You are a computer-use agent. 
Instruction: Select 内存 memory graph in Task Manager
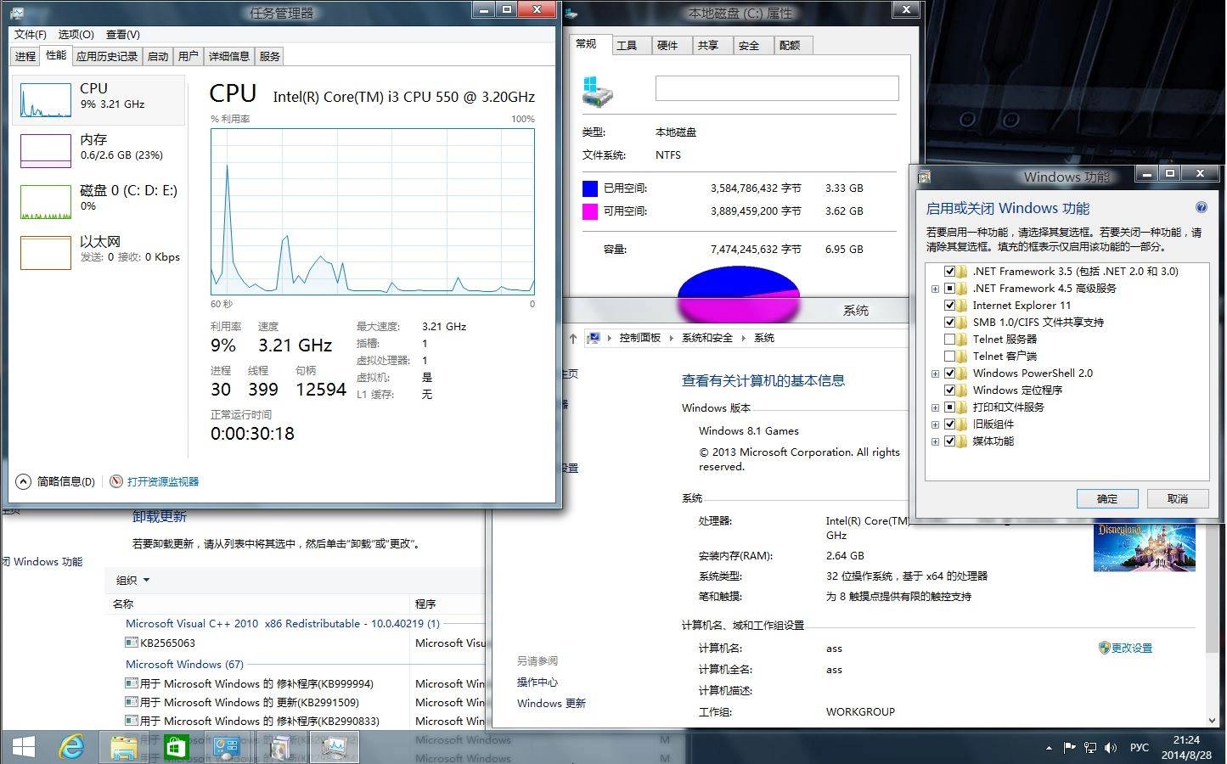pos(46,151)
